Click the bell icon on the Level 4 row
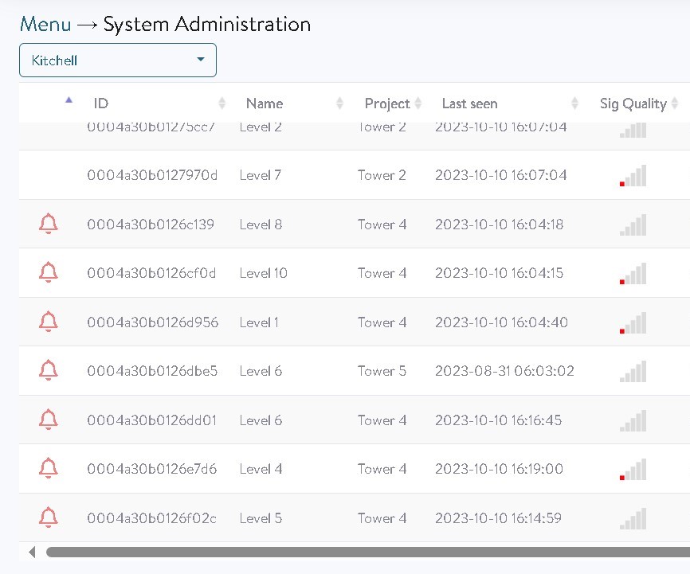 tap(49, 469)
